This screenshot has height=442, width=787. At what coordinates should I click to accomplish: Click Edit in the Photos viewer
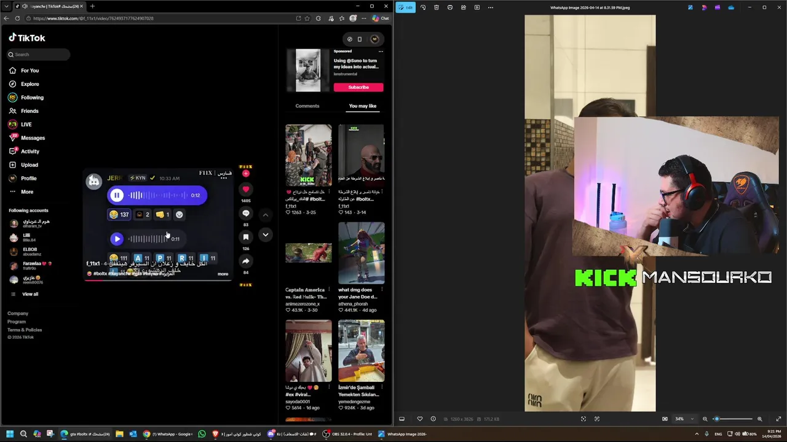406,7
